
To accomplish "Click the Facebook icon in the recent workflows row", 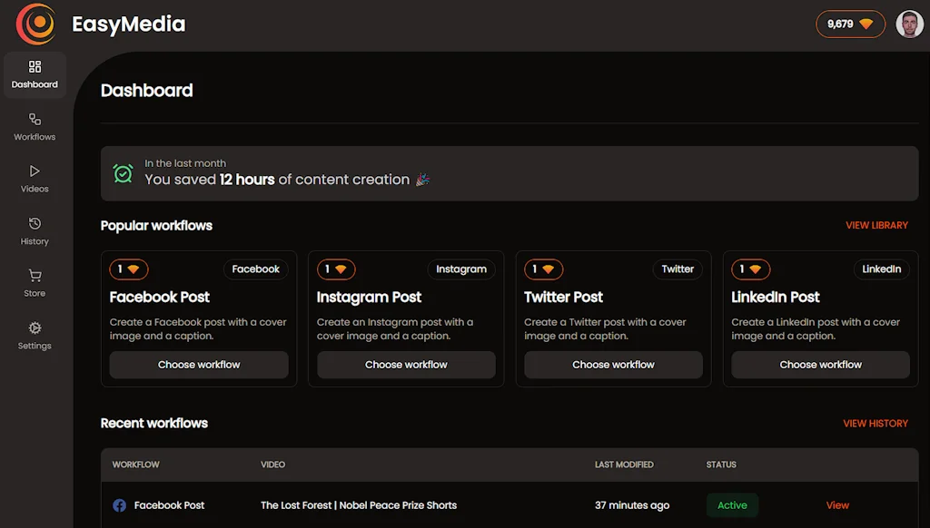I will point(119,505).
